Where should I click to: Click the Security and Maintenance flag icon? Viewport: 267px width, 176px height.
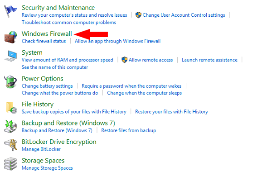pos(10,11)
